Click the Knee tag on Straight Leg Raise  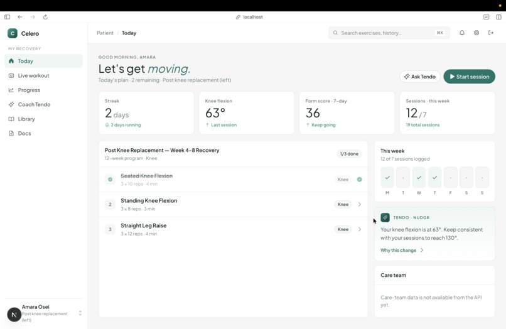[x=343, y=229]
